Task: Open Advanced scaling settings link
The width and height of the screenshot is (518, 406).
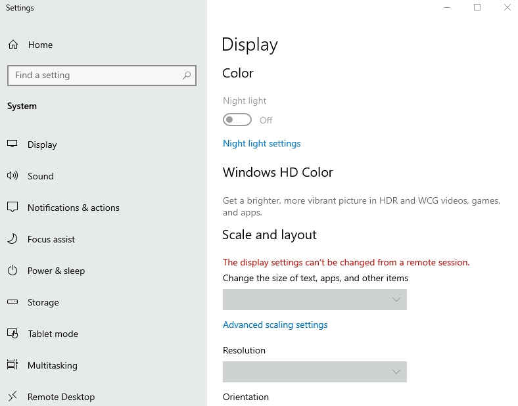Action: coord(275,325)
